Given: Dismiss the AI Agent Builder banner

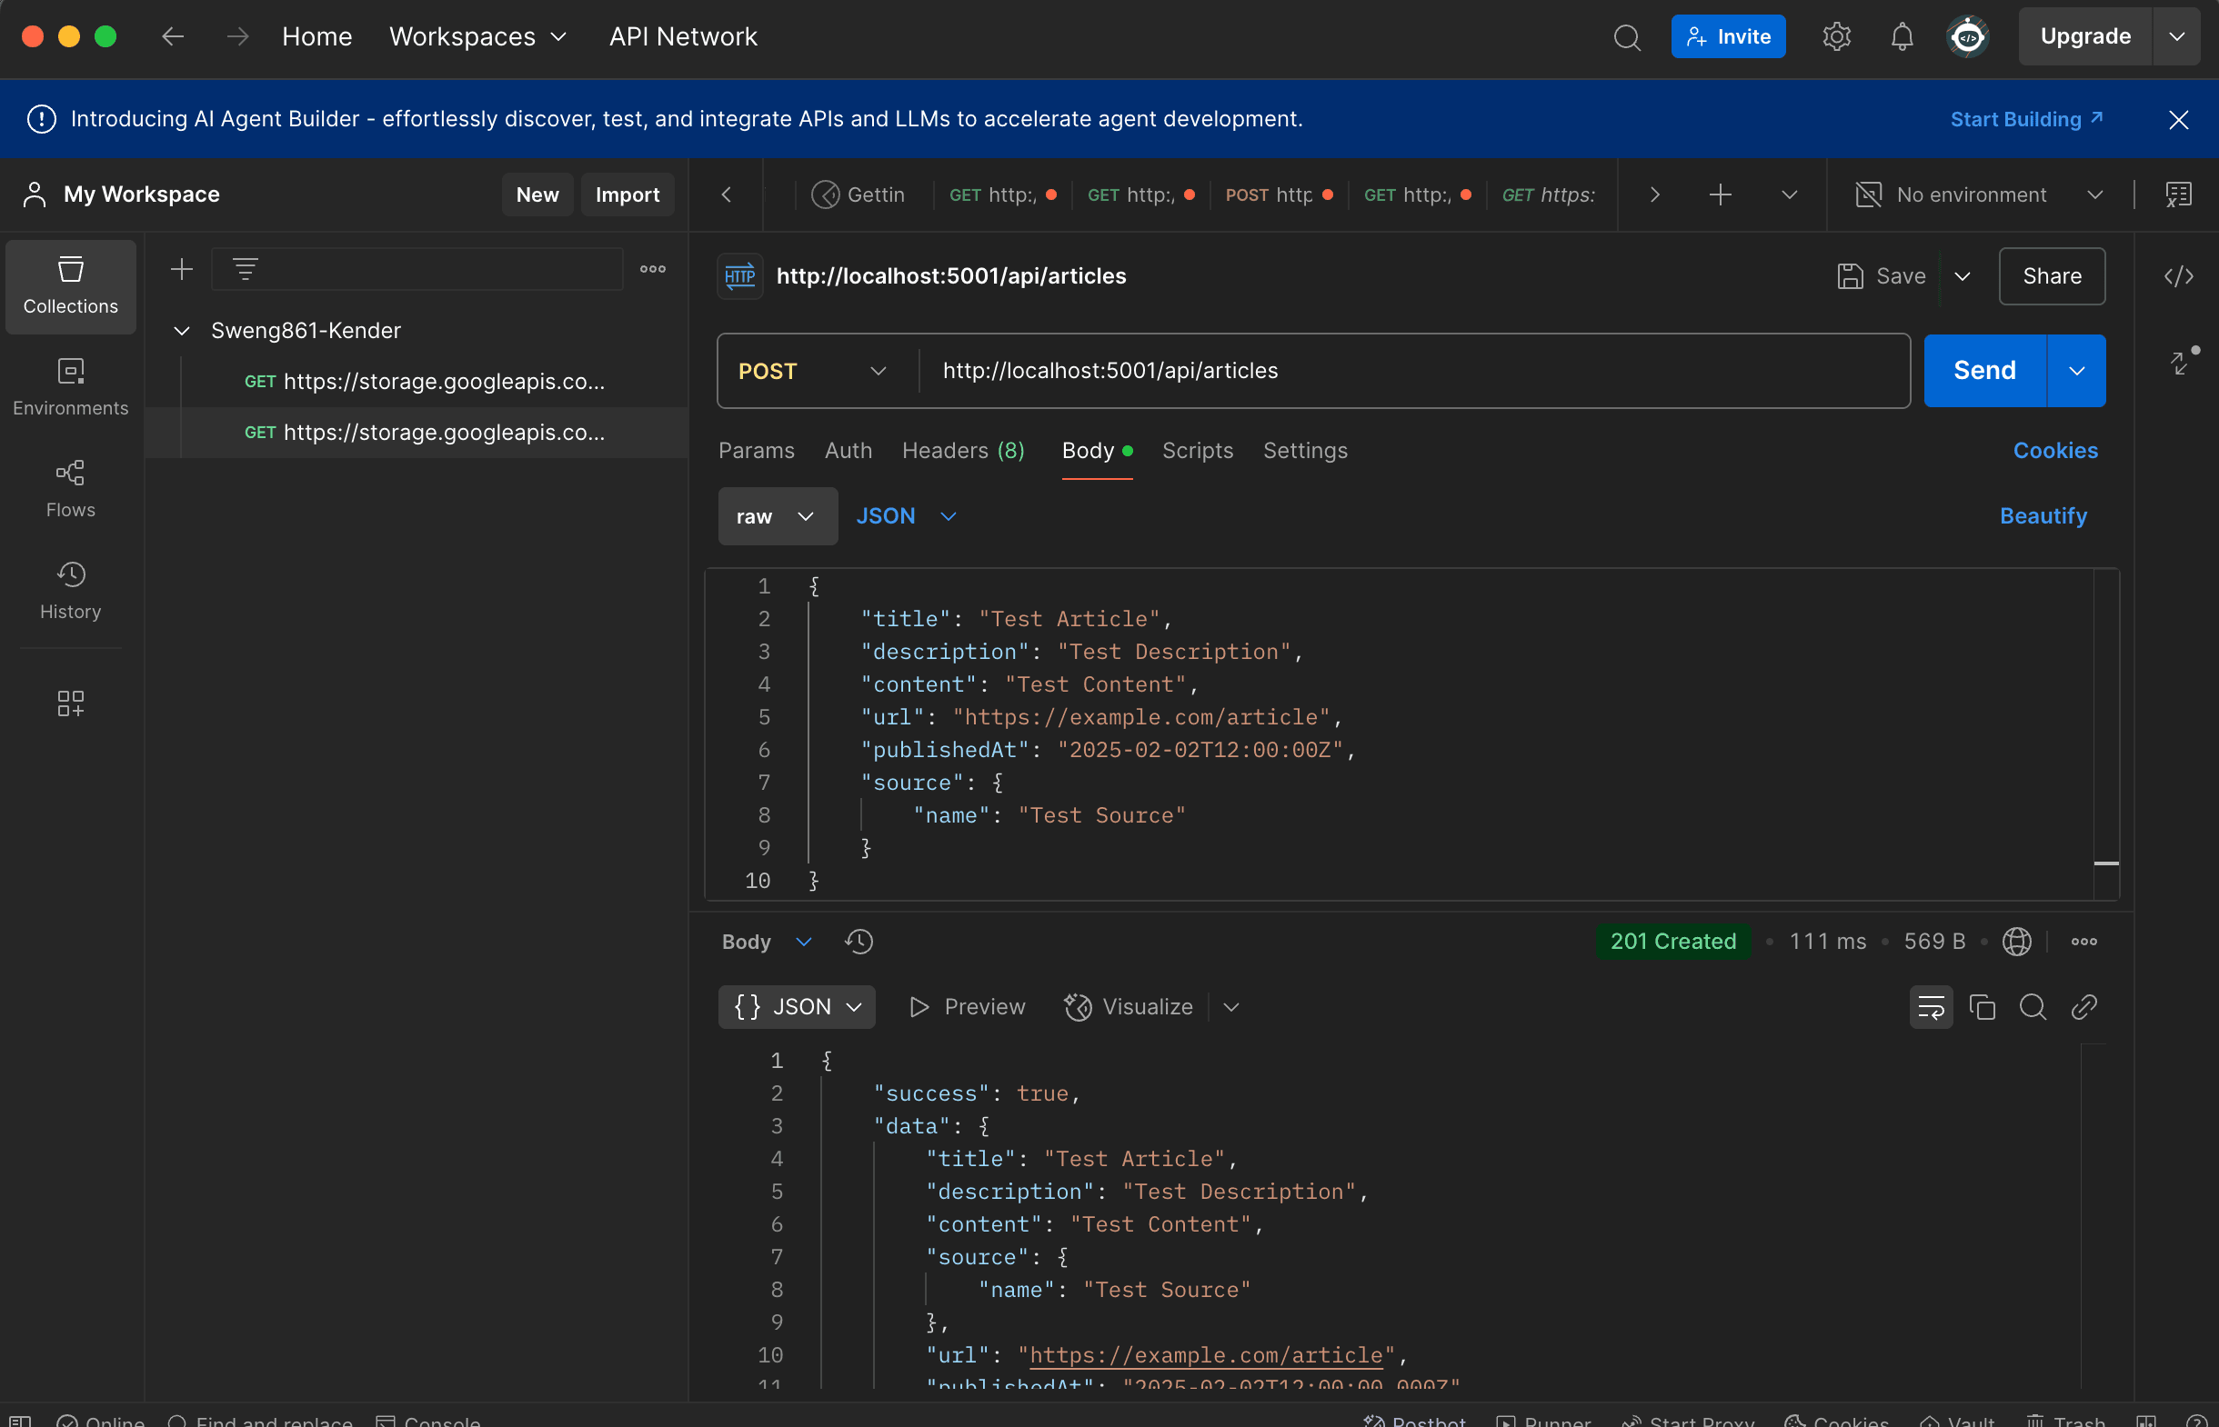Looking at the screenshot, I should click(x=2178, y=120).
